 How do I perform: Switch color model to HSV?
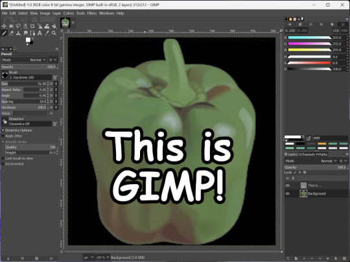(344, 30)
